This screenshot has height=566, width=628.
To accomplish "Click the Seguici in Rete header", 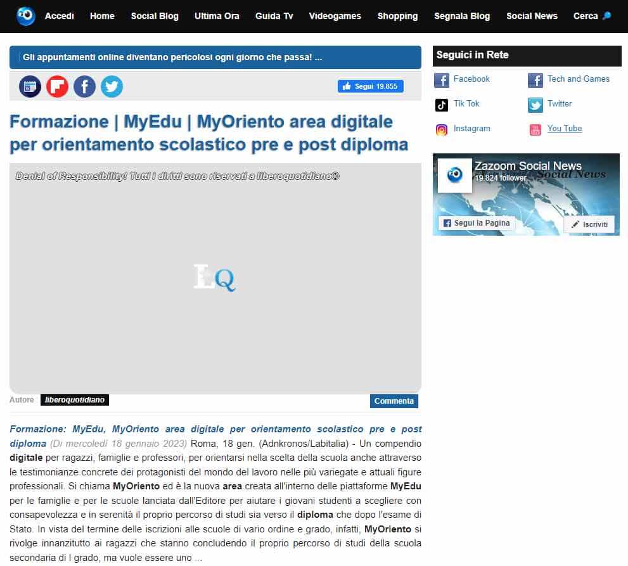I will (527, 56).
